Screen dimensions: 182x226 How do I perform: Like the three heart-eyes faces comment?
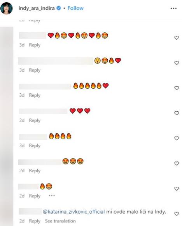[x=177, y=163]
